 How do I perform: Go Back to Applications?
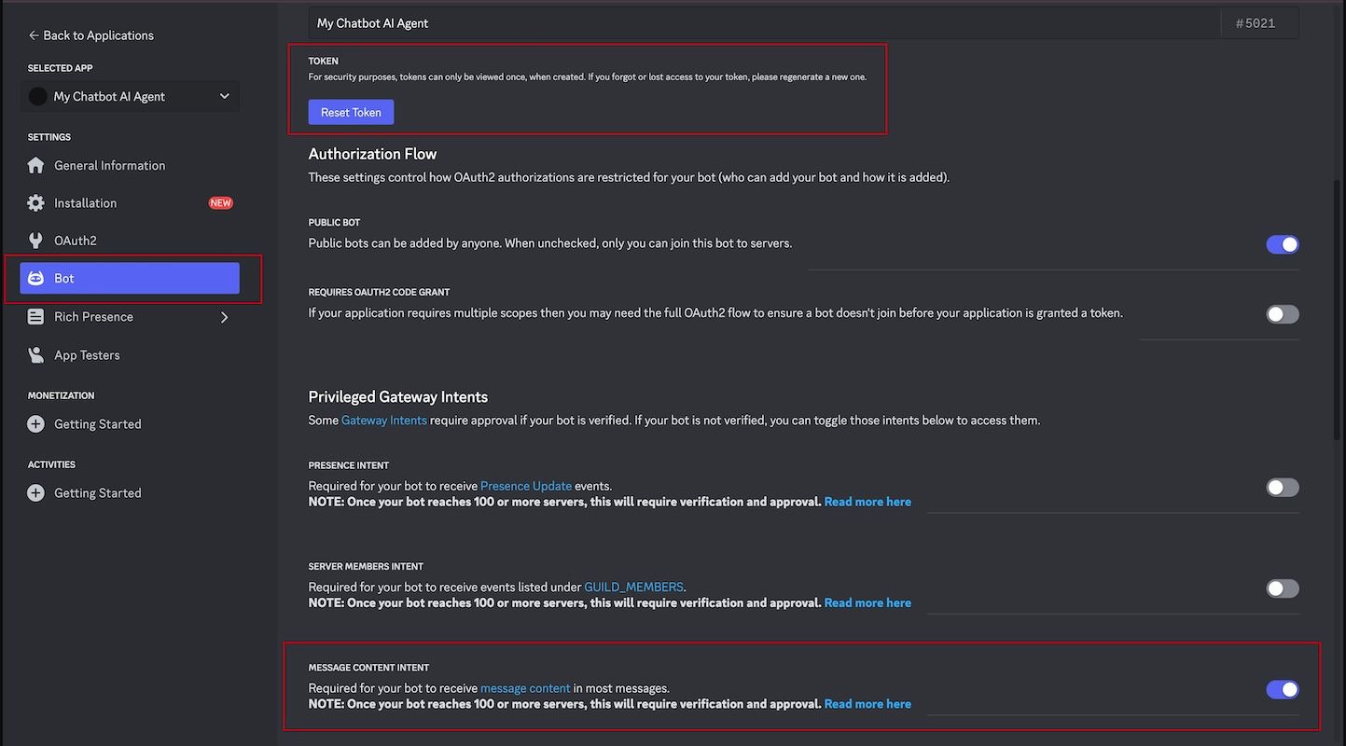click(x=90, y=35)
